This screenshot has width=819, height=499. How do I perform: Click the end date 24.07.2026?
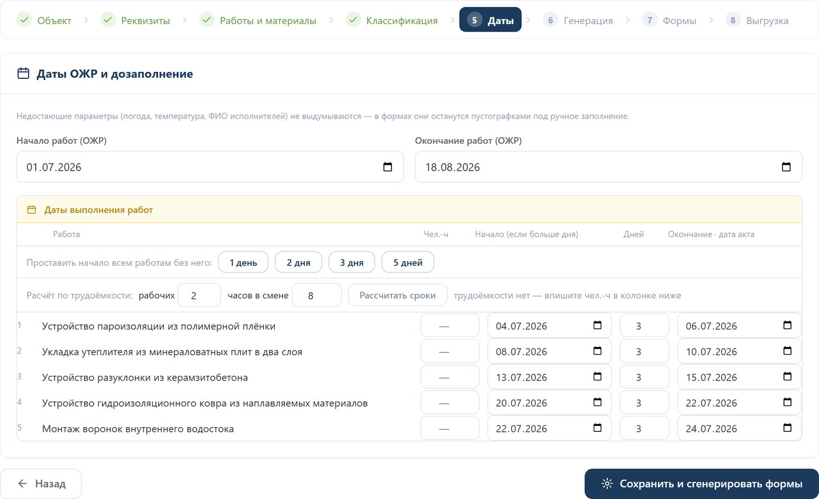tap(711, 429)
